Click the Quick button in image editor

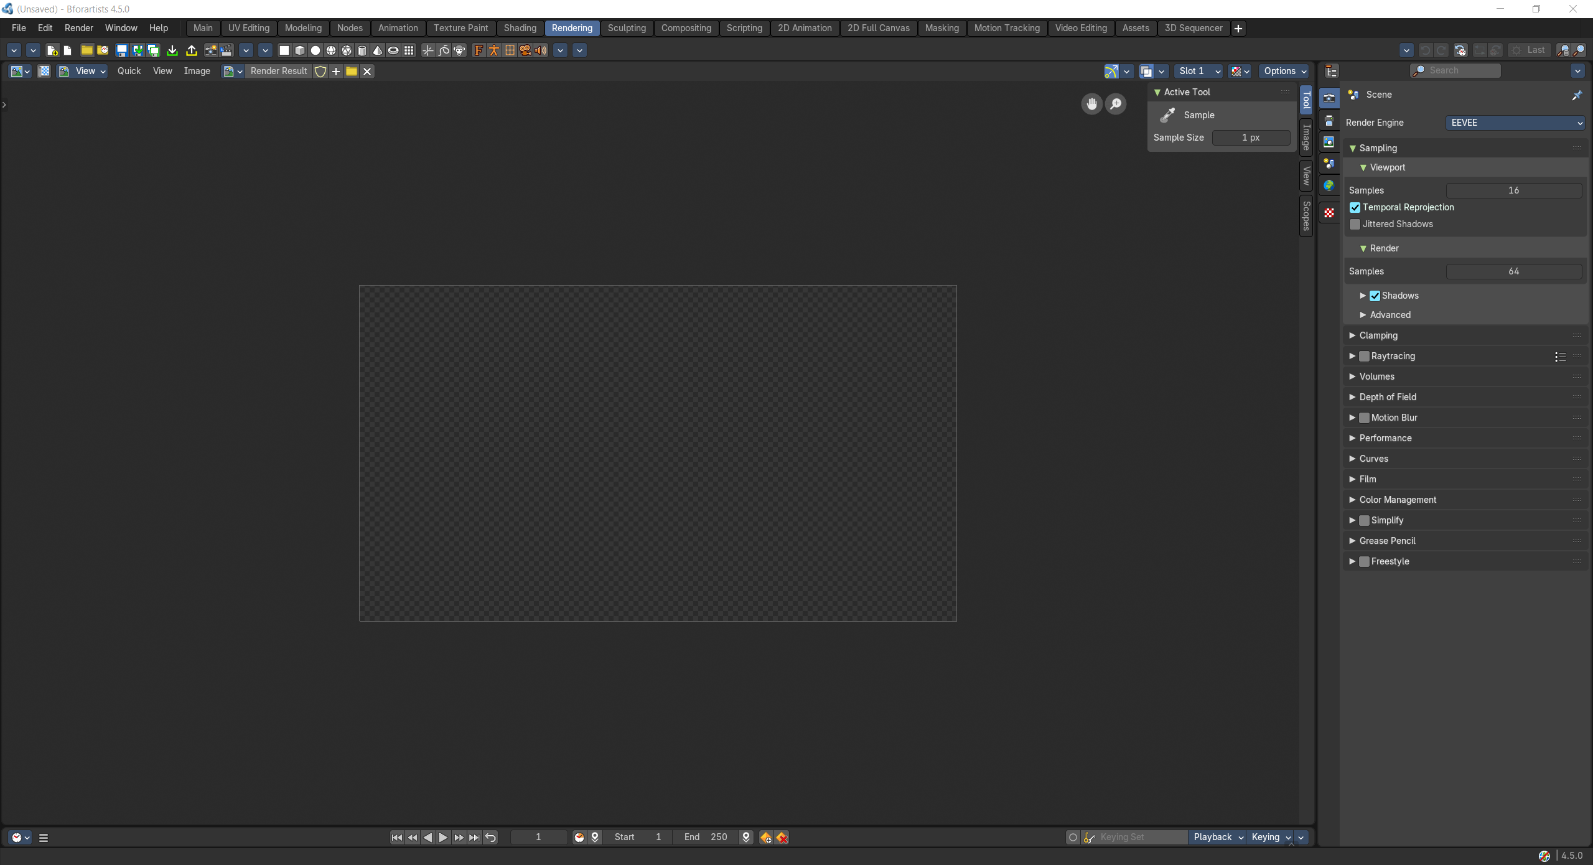(x=129, y=72)
